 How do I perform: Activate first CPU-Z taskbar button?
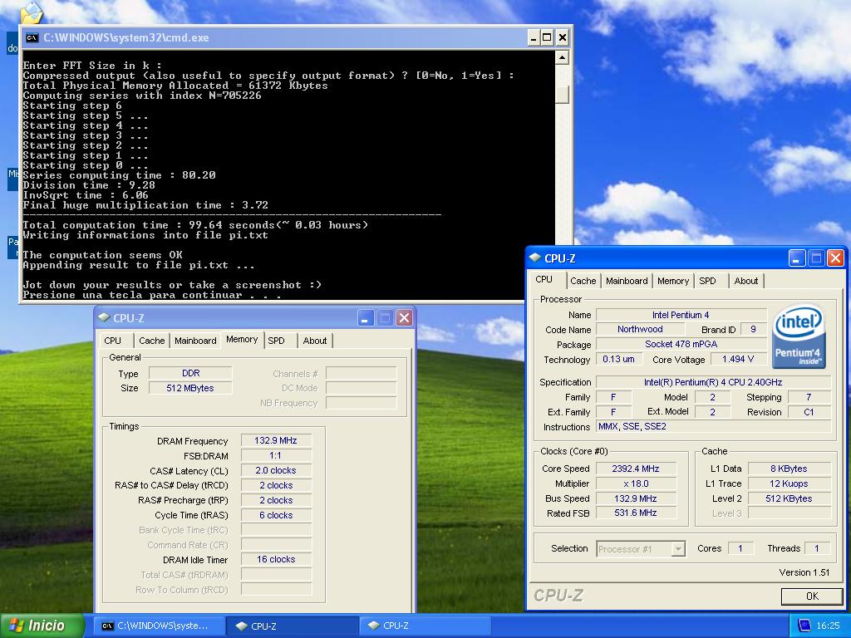click(x=292, y=626)
